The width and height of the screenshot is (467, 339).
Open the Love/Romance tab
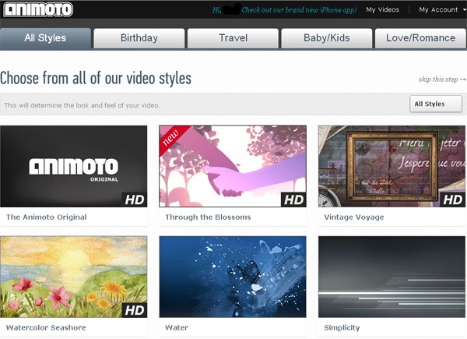point(420,38)
